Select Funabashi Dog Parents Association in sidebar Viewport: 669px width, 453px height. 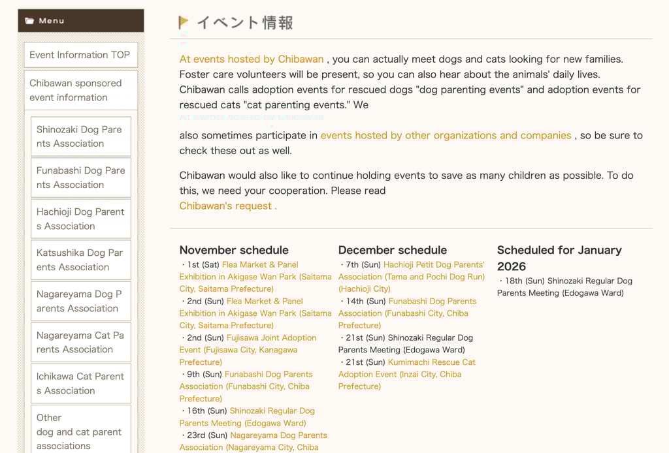[x=81, y=178]
